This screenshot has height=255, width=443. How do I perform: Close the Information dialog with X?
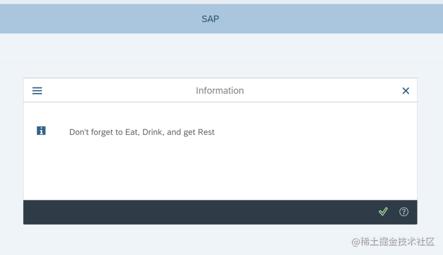pos(406,90)
